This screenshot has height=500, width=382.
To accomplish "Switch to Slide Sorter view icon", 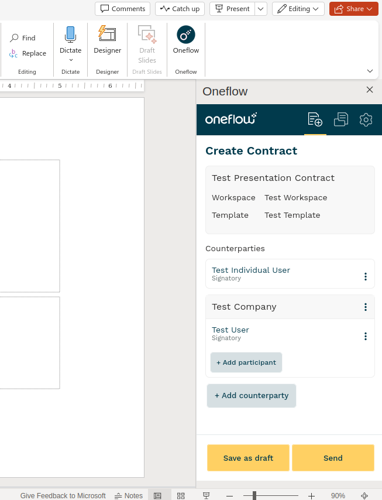I will tap(181, 495).
